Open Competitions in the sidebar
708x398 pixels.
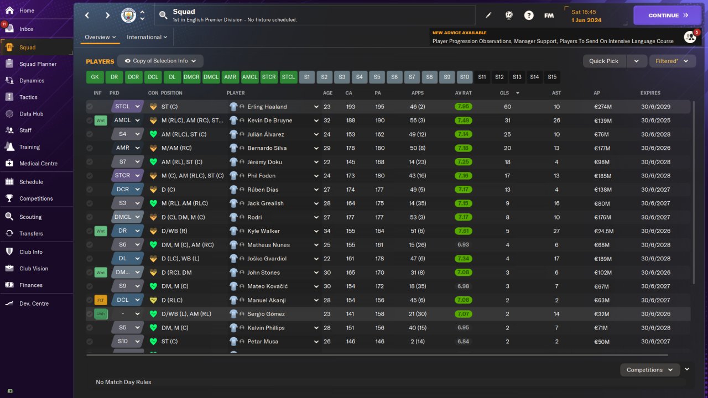(x=37, y=198)
